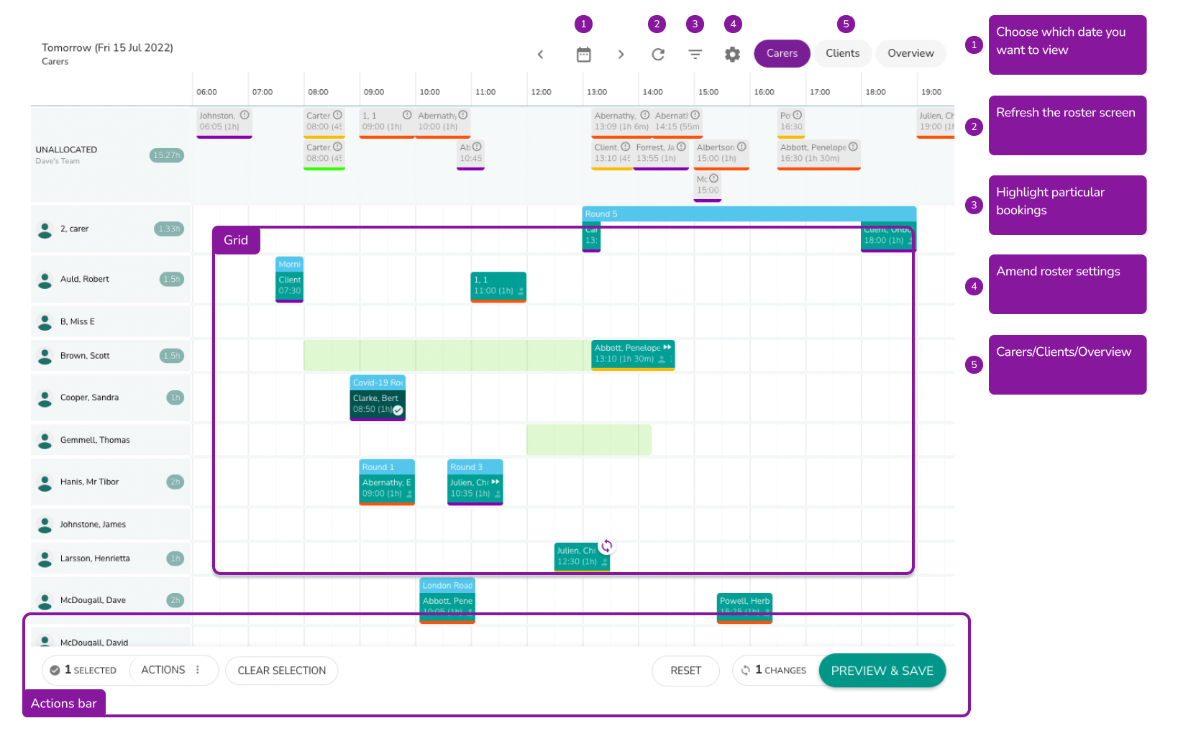Click green availability block for Brown, Scott
This screenshot has width=1178, height=736.
click(x=447, y=356)
